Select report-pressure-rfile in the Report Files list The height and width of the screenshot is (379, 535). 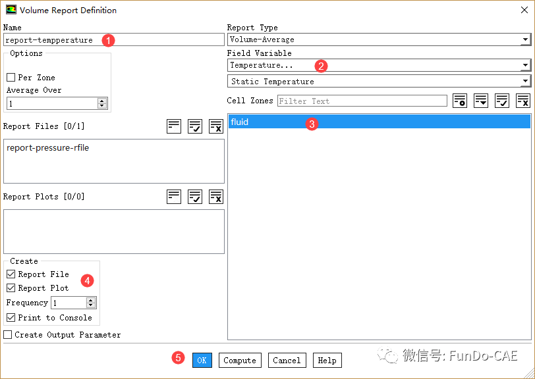(x=48, y=147)
